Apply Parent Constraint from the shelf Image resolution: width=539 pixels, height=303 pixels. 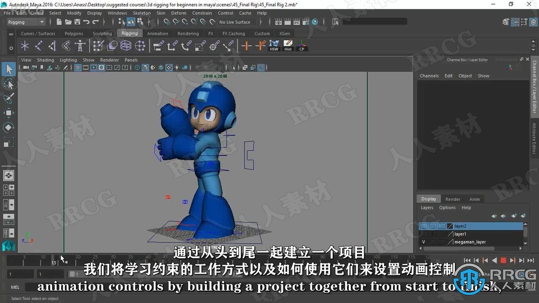pyautogui.click(x=158, y=45)
